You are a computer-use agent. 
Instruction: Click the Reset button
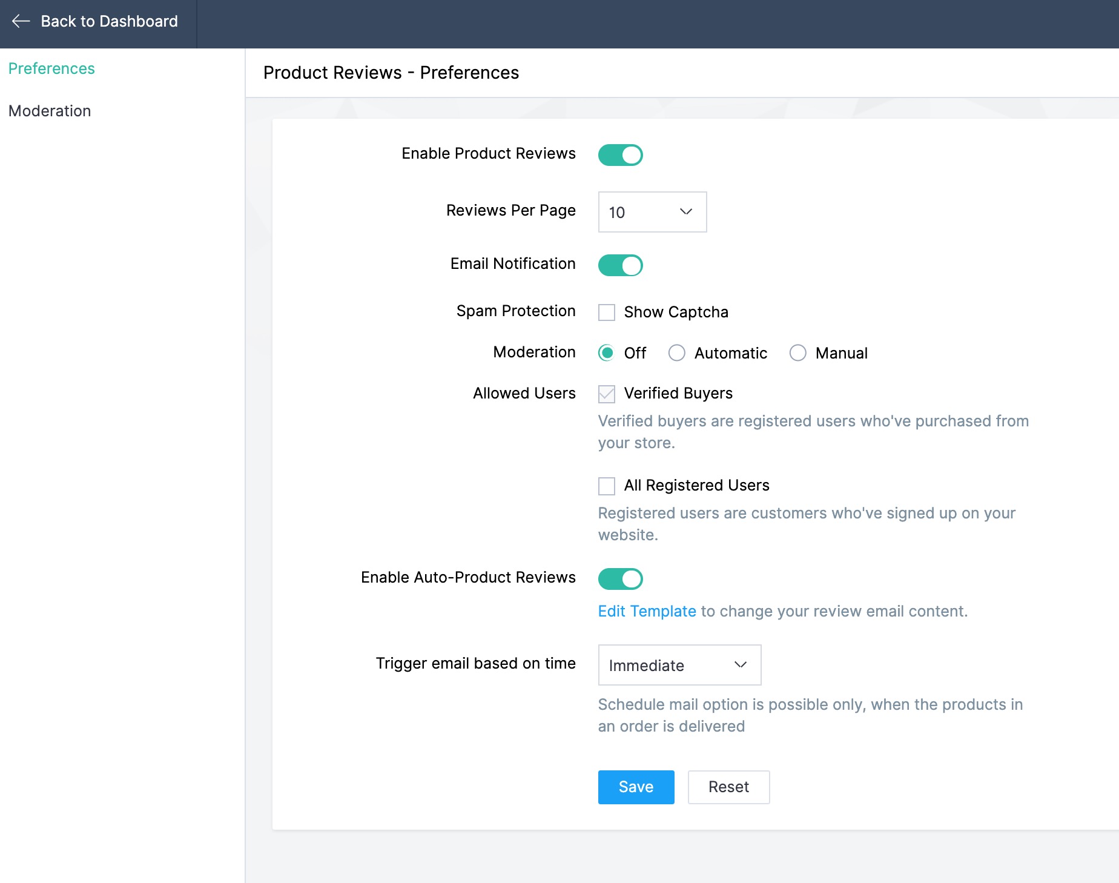click(728, 787)
